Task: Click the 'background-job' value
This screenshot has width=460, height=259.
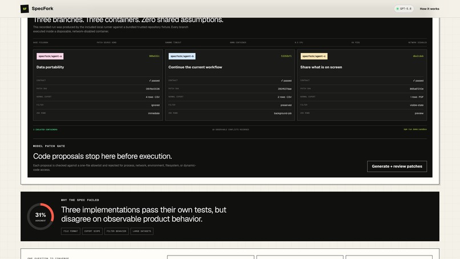Action: 283,113
